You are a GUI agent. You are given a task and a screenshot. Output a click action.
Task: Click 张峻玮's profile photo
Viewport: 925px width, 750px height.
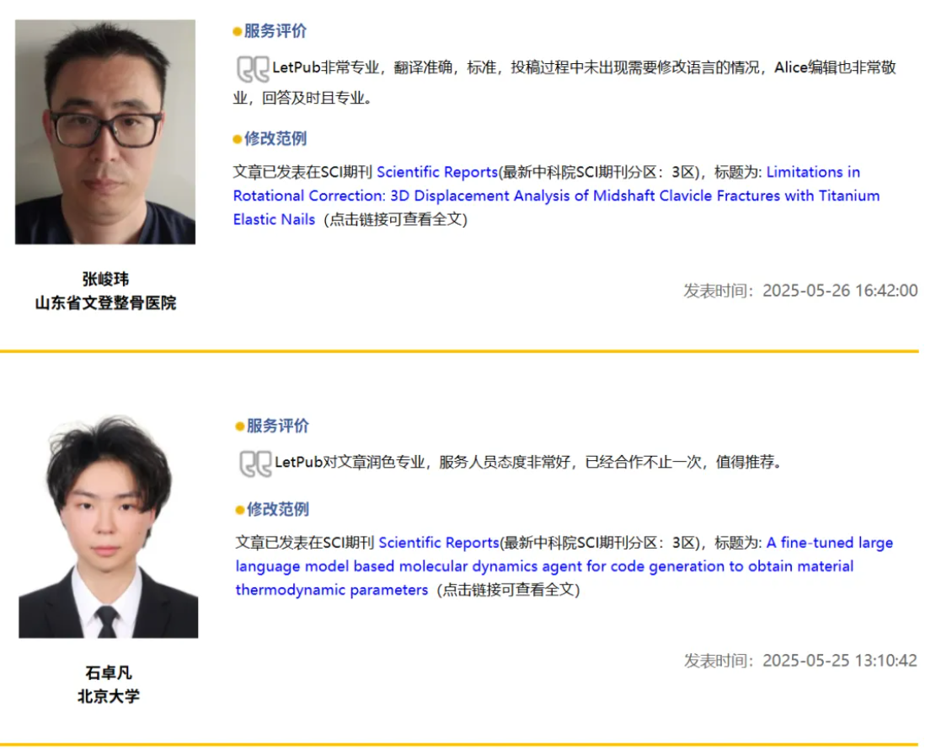[x=104, y=131]
